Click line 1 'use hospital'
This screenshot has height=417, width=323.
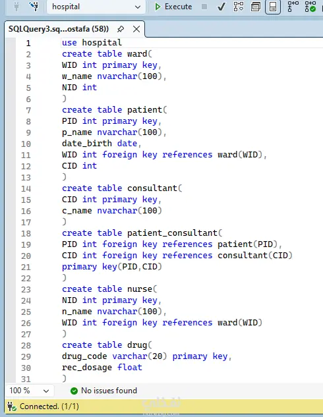(92, 43)
